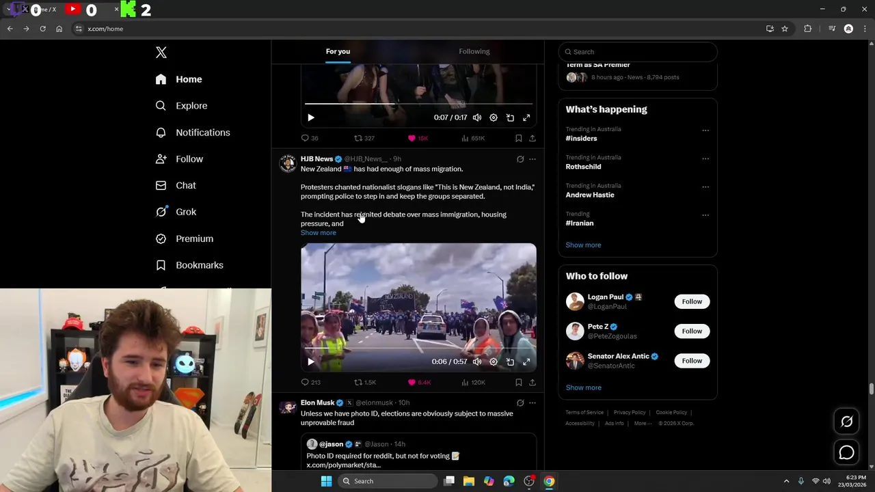Switch to the For you tab

338,51
